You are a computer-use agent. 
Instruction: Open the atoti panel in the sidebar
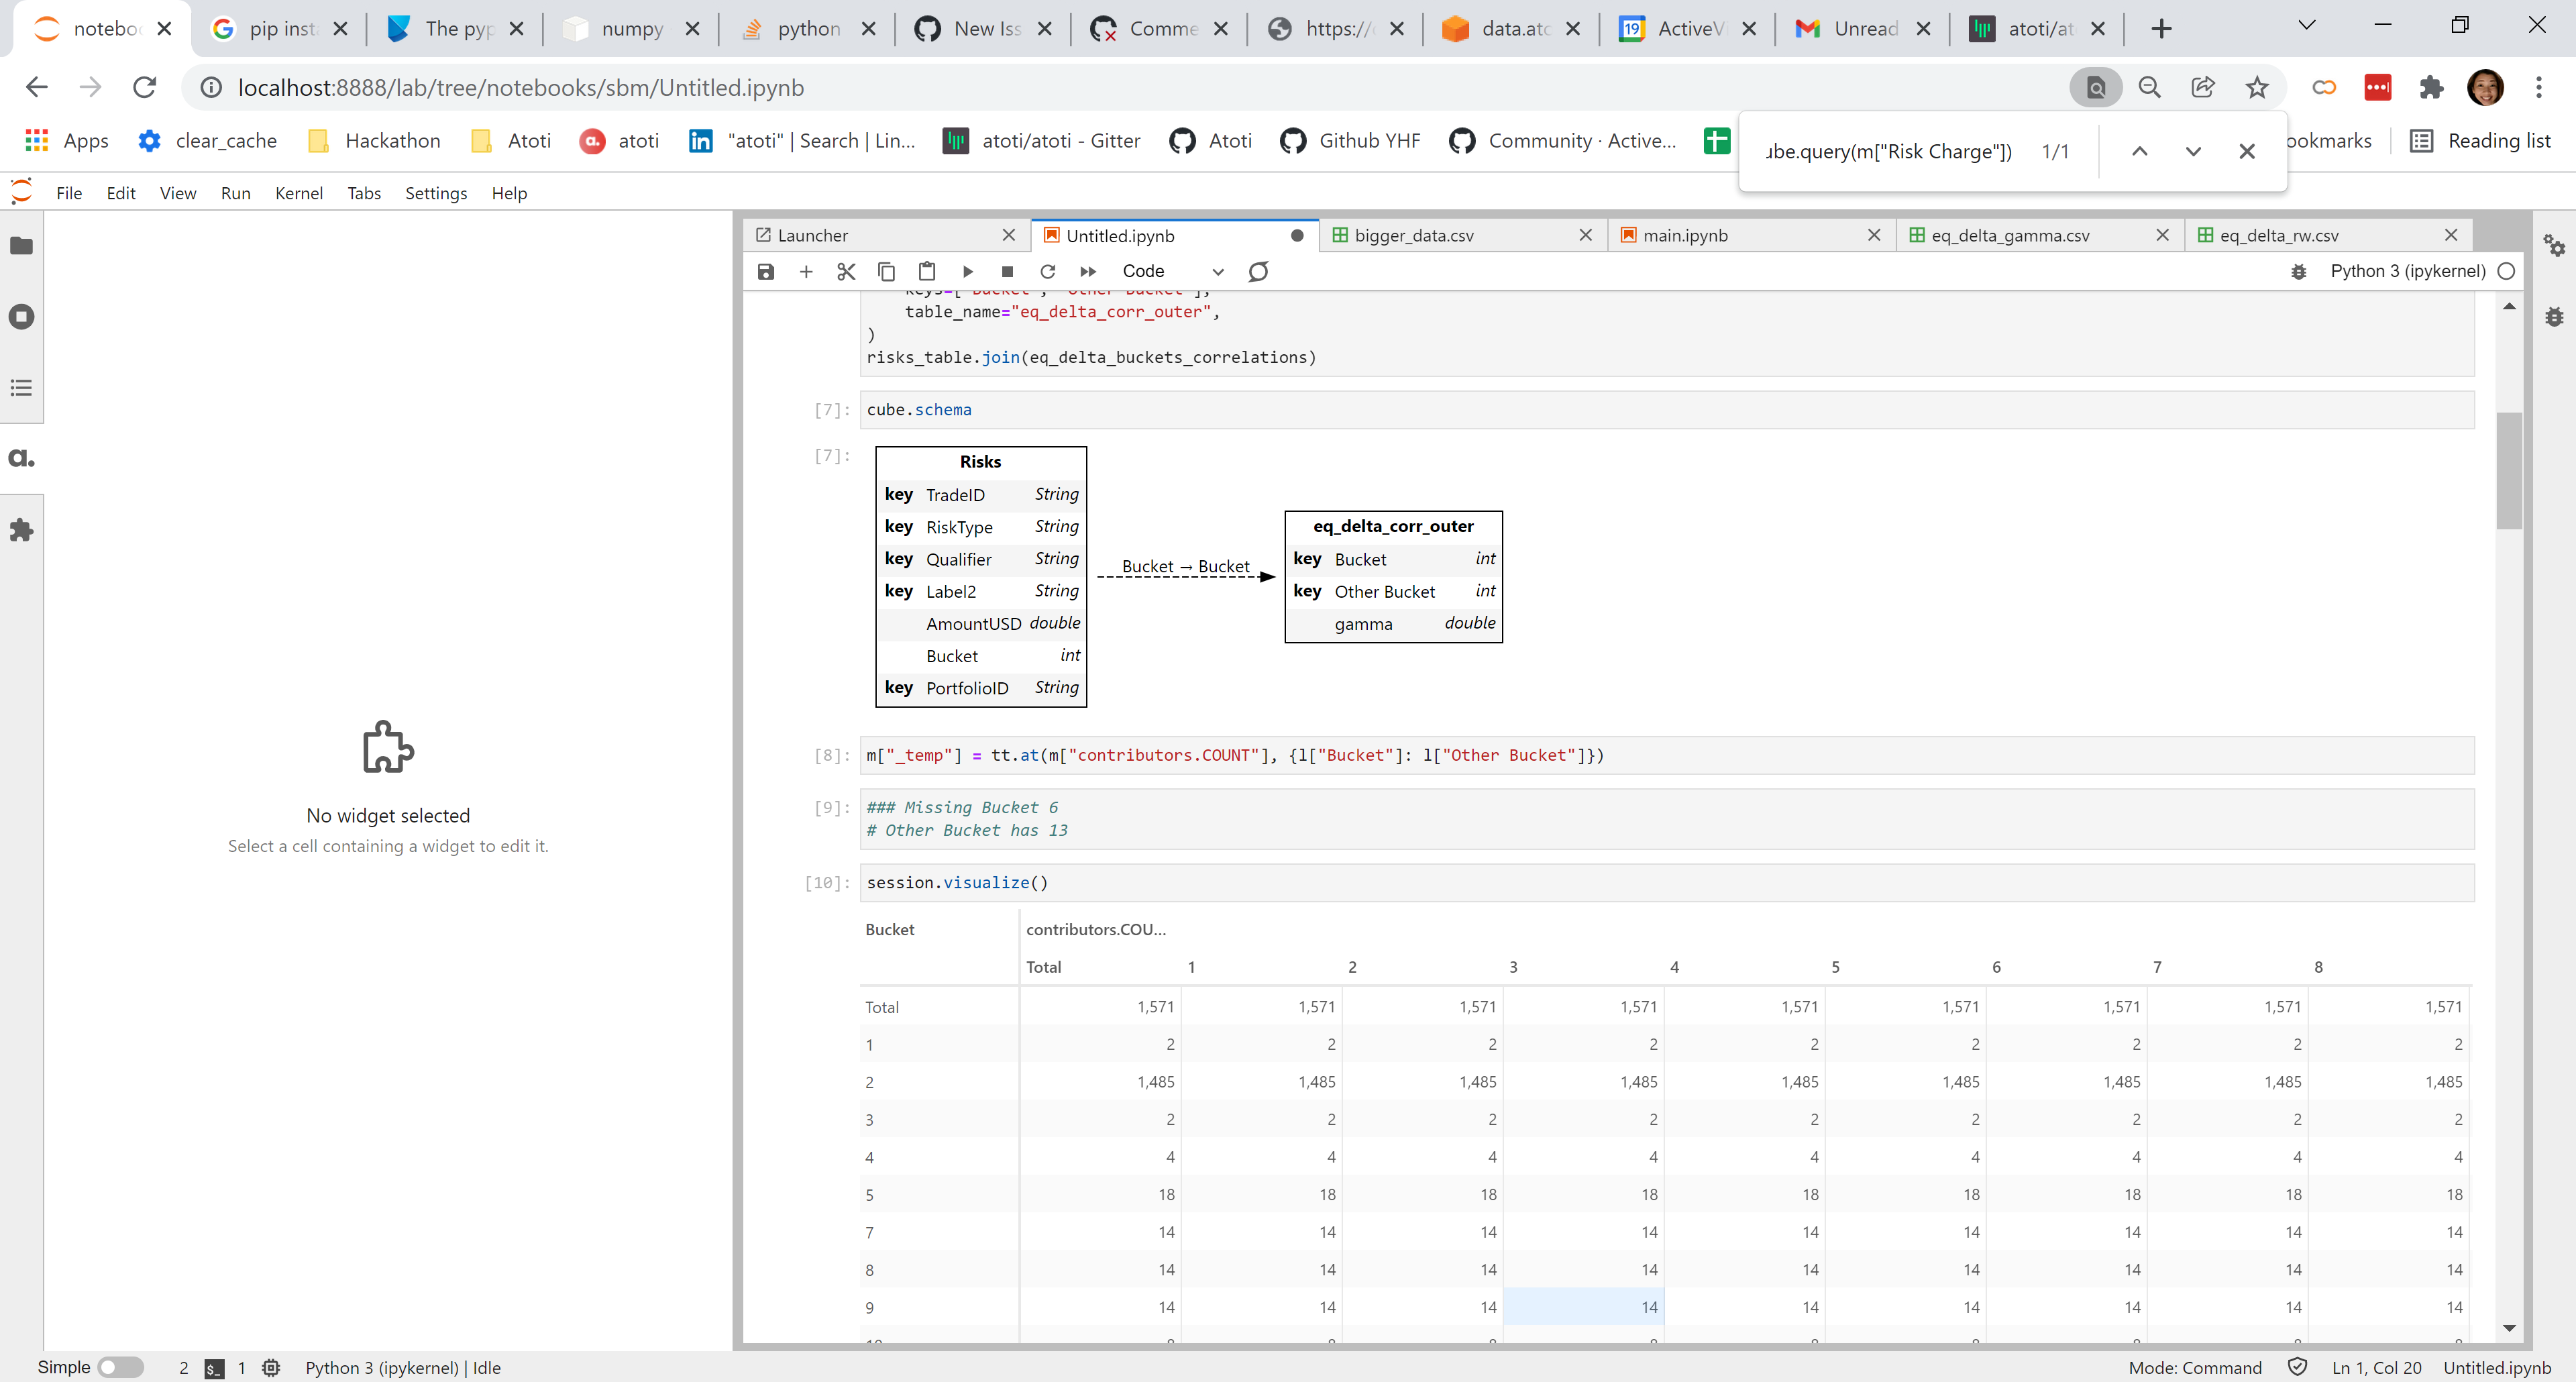[22, 458]
